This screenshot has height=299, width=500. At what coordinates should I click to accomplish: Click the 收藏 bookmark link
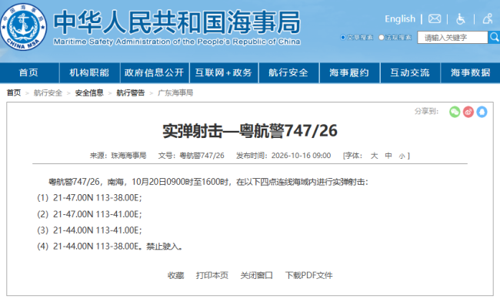coord(175,275)
